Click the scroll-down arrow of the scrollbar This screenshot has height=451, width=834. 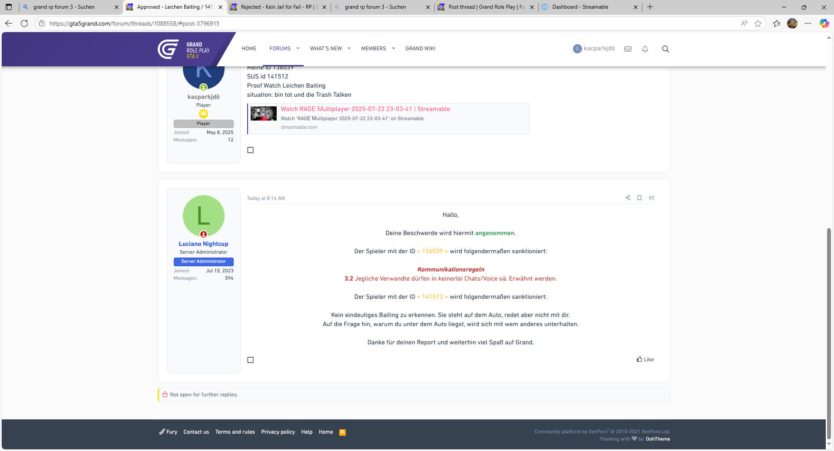[x=829, y=444]
